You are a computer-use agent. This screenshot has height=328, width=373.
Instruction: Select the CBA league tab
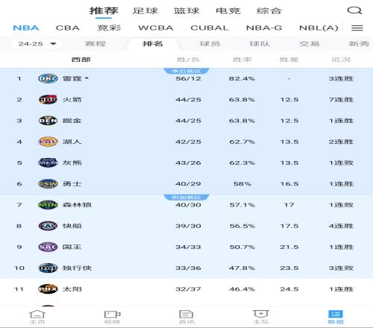point(68,28)
